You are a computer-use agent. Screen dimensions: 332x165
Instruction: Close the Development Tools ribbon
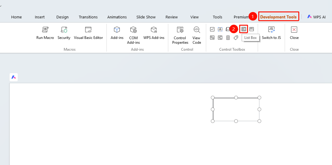(294, 33)
